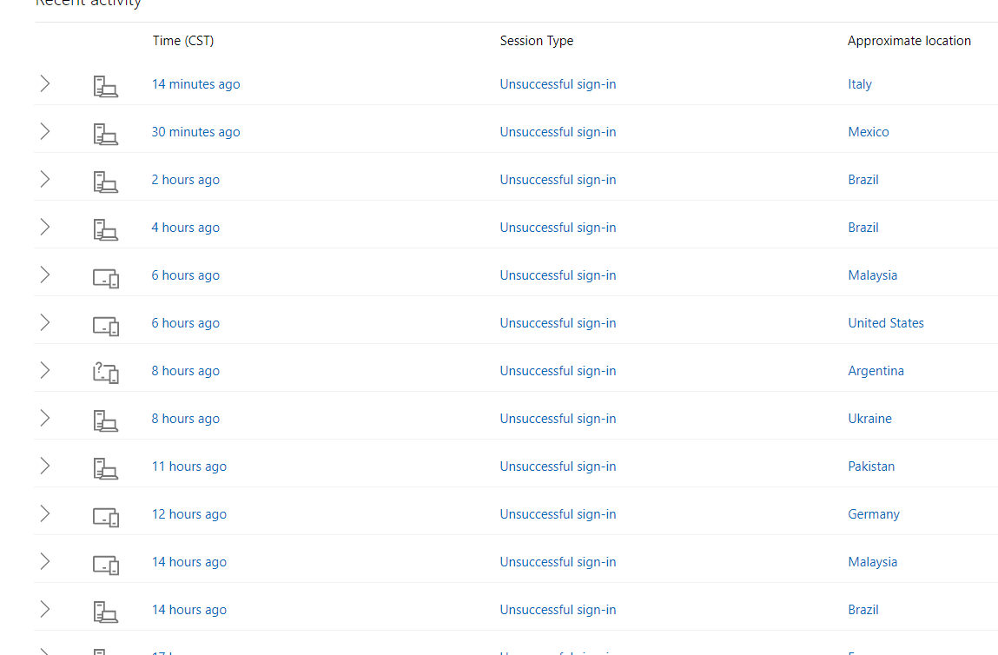Select the Germany location link

tap(873, 514)
